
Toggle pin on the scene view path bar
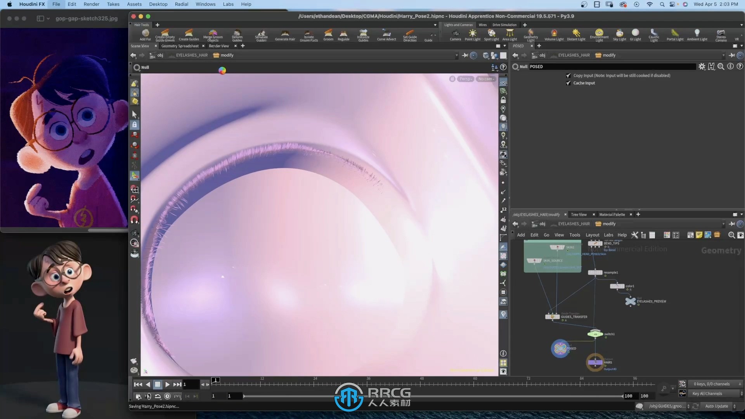465,55
